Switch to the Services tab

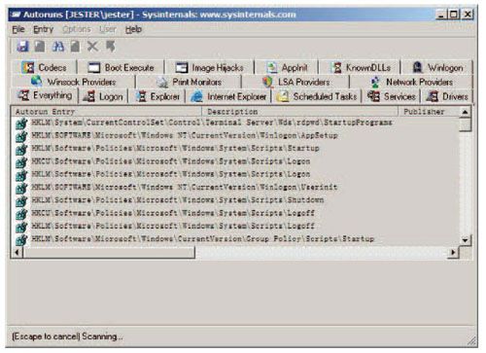(x=392, y=96)
